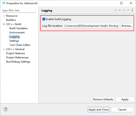Select Run/Debug Settings item

click(18, 62)
